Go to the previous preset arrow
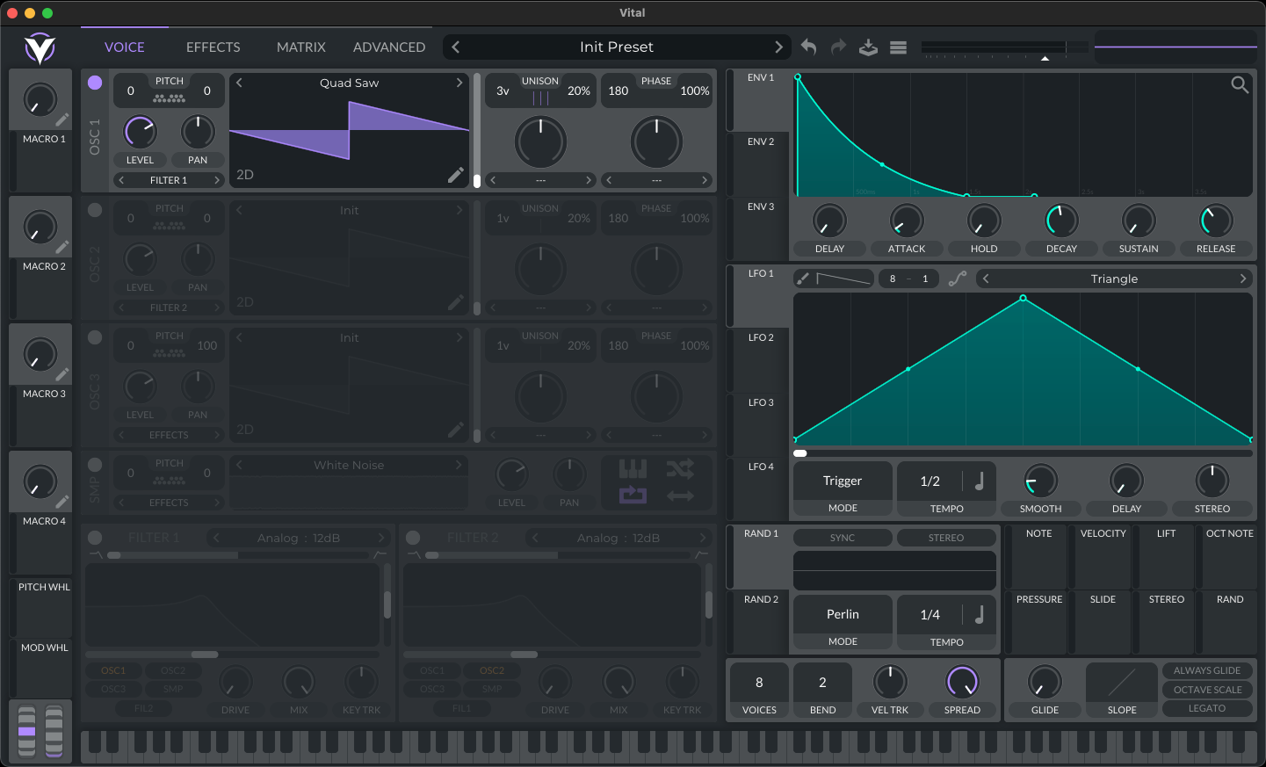Image resolution: width=1266 pixels, height=767 pixels. point(456,47)
